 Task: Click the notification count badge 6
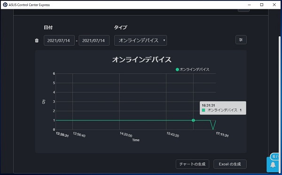275,157
